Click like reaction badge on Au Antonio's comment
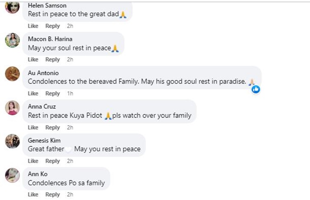Screen dimensions: 310x200 (256, 89)
